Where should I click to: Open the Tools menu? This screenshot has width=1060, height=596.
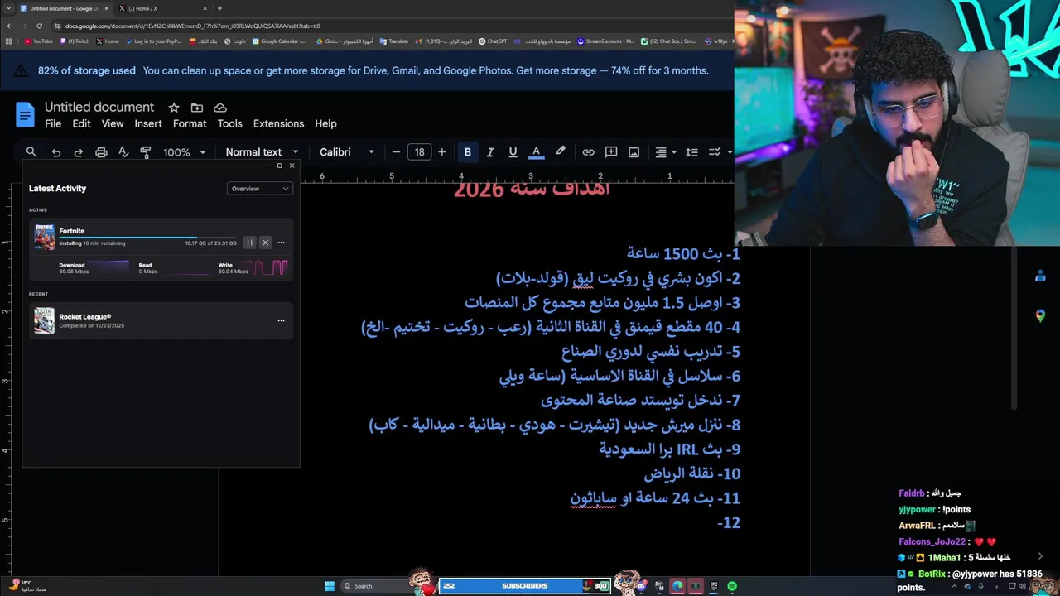click(229, 123)
